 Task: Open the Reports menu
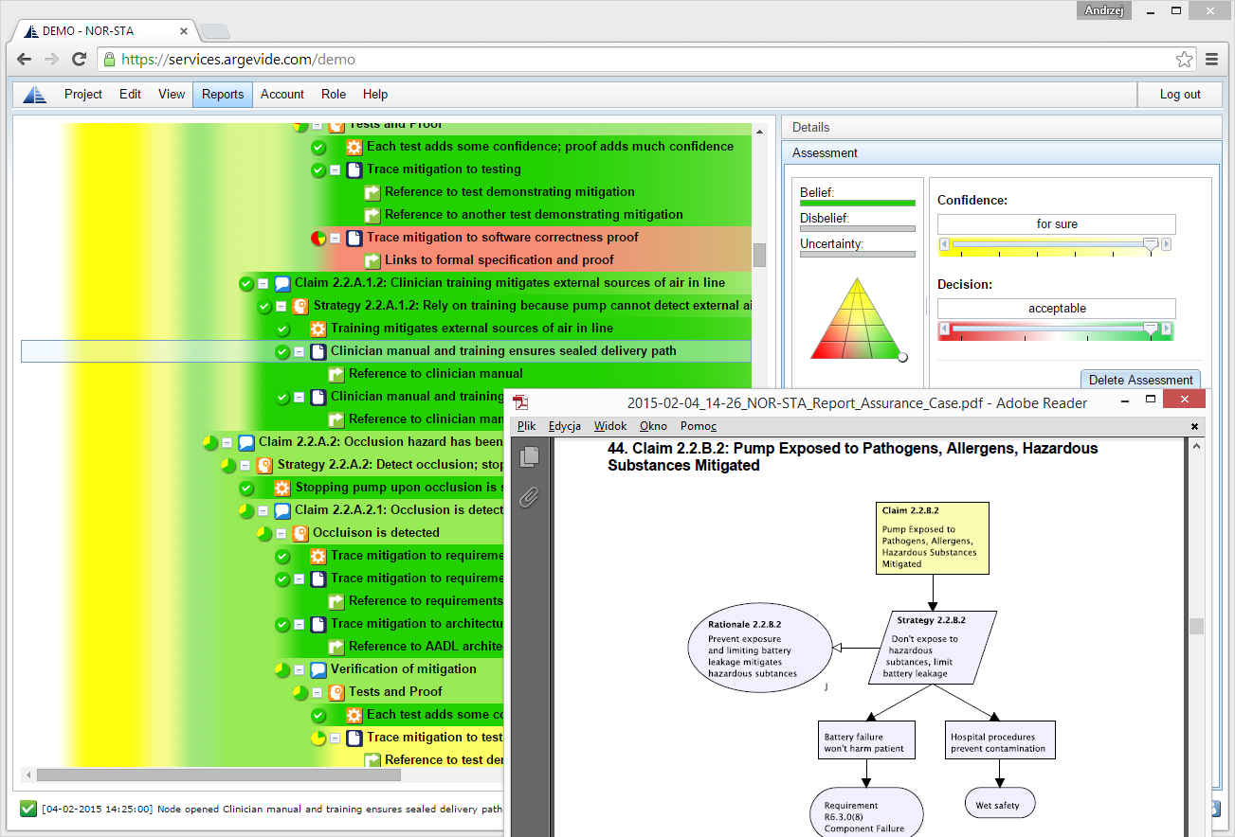click(x=223, y=95)
